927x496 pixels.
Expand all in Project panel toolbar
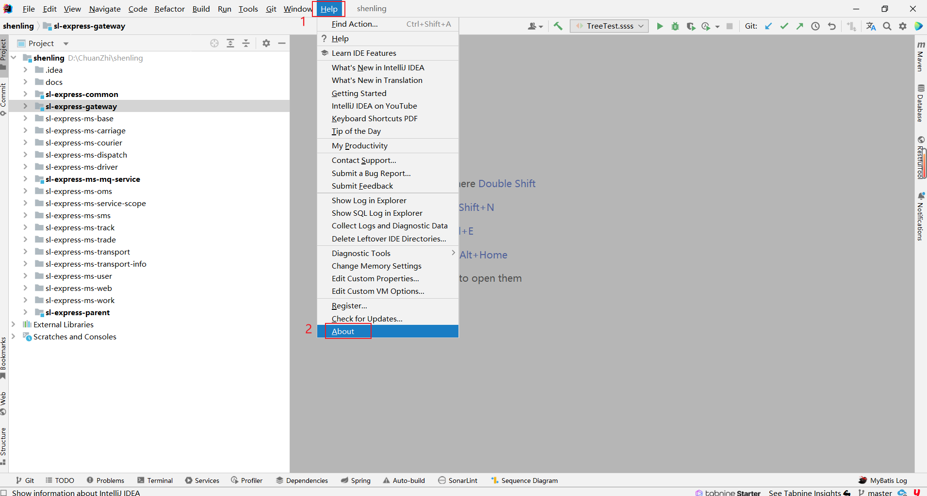pos(230,43)
